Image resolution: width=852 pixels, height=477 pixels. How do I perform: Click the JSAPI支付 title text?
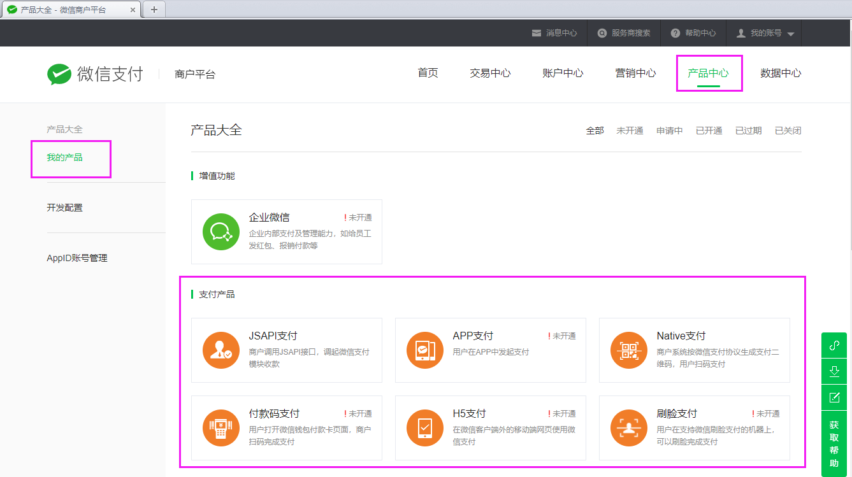click(x=273, y=336)
